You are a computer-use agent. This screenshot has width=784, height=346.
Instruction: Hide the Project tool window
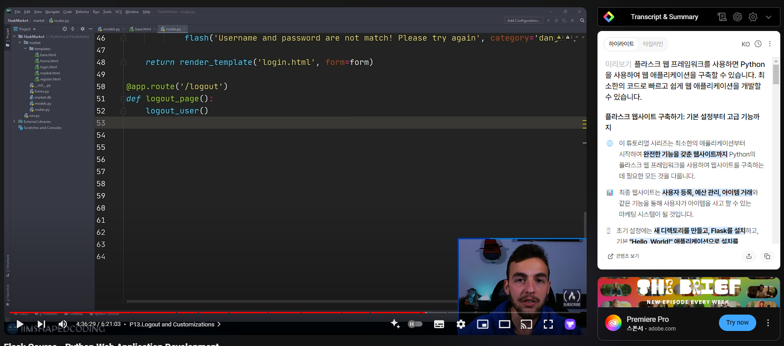90,29
